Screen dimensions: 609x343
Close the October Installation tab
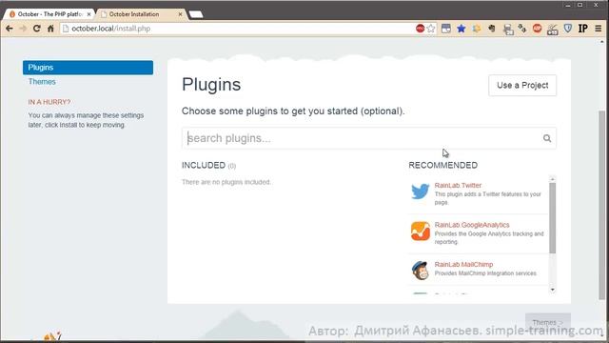(x=180, y=14)
